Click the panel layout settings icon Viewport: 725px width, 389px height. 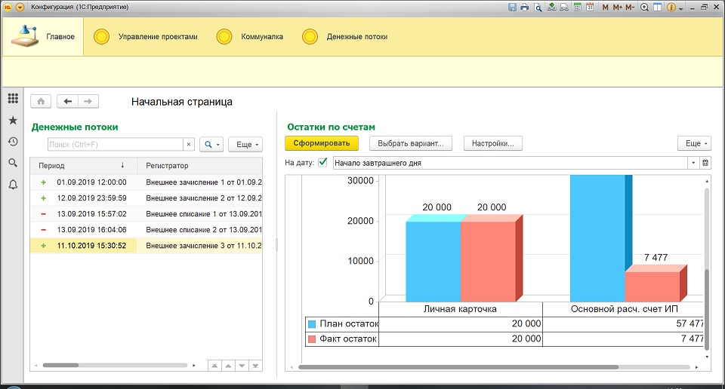click(657, 7)
